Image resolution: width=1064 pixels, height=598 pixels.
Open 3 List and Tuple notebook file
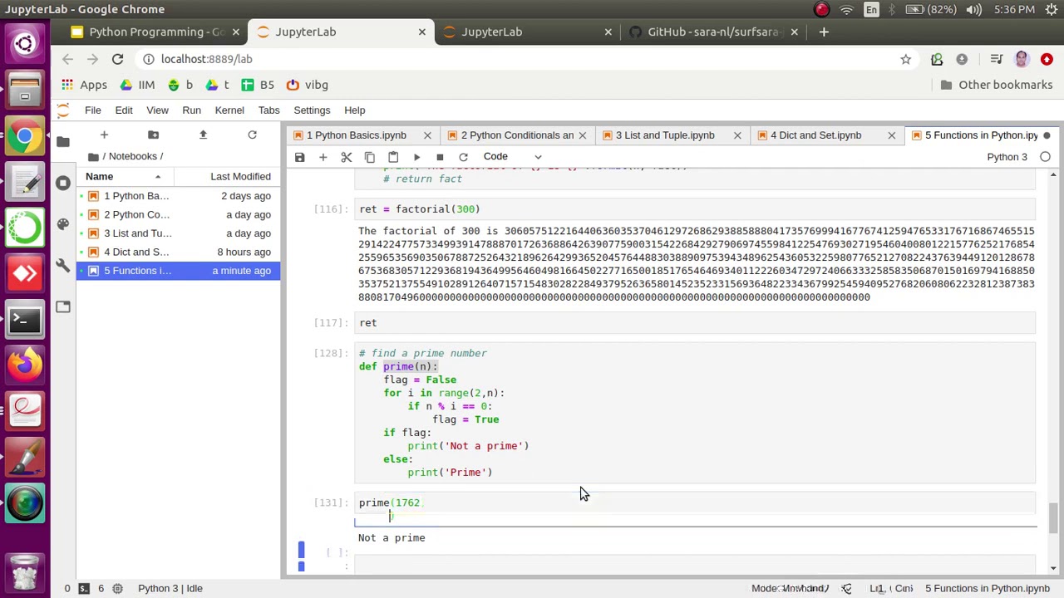[178, 233]
